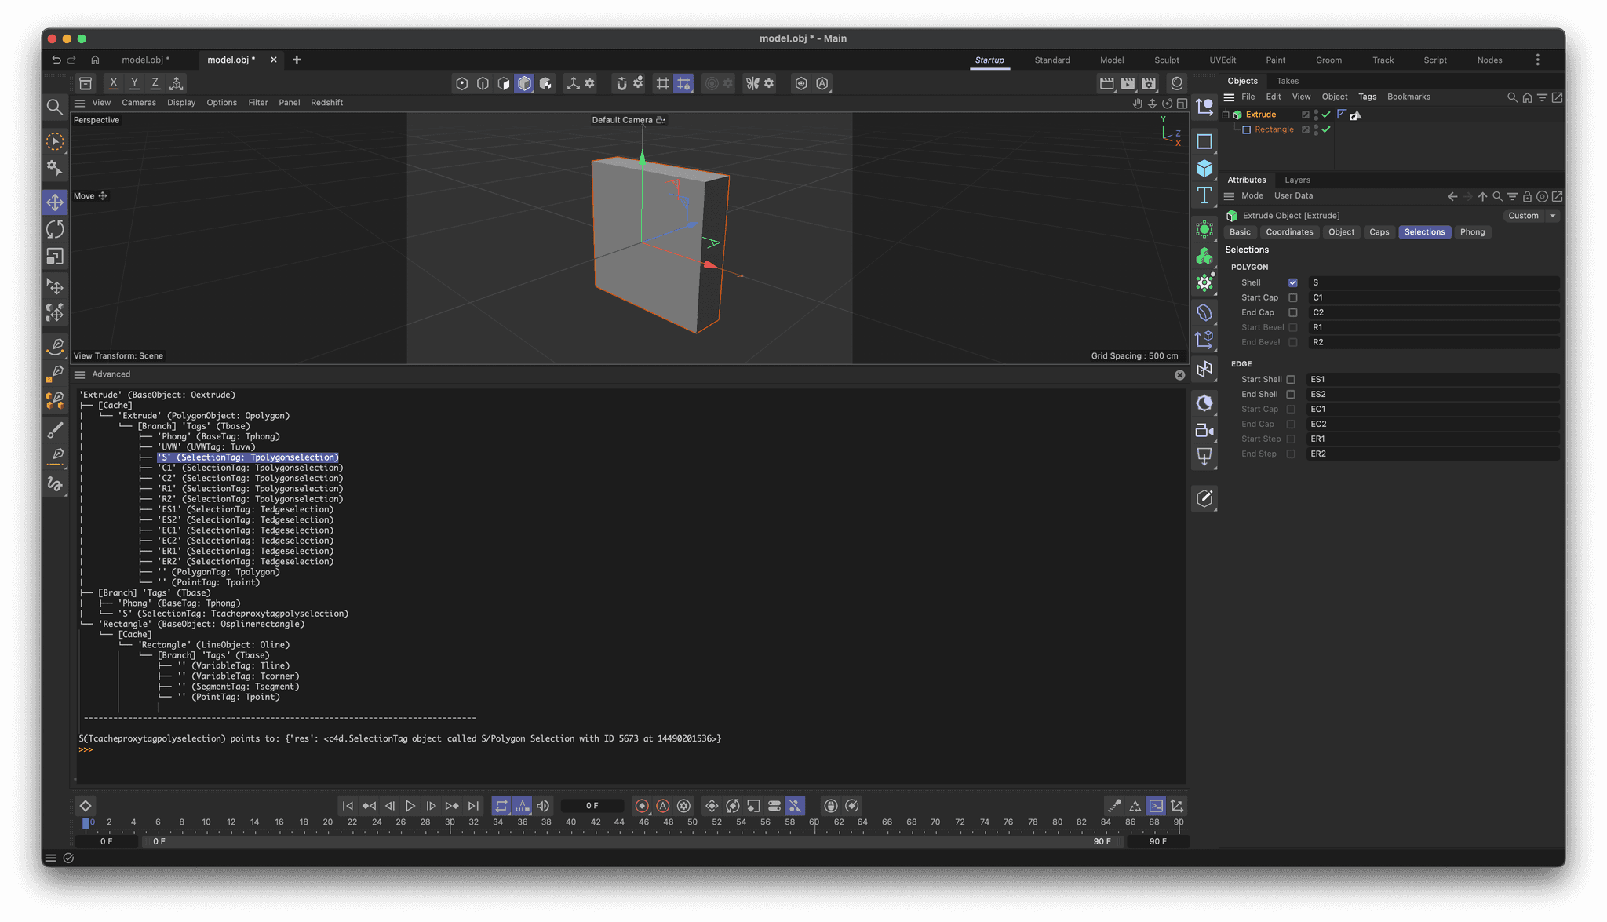Select the Move tool in left toolbar
The width and height of the screenshot is (1607, 922).
pyautogui.click(x=55, y=202)
